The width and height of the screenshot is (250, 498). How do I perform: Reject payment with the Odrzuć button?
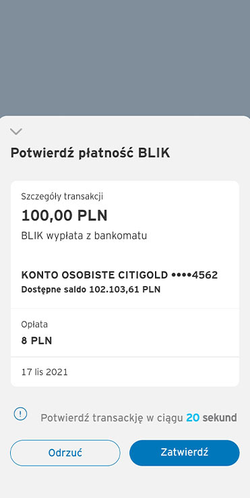pyautogui.click(x=65, y=453)
